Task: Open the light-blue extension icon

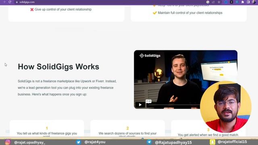Action: point(237,2)
